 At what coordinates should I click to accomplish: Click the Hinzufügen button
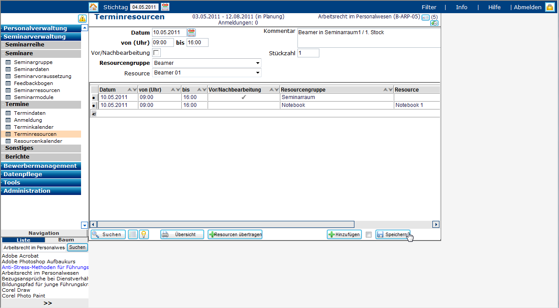(x=344, y=234)
